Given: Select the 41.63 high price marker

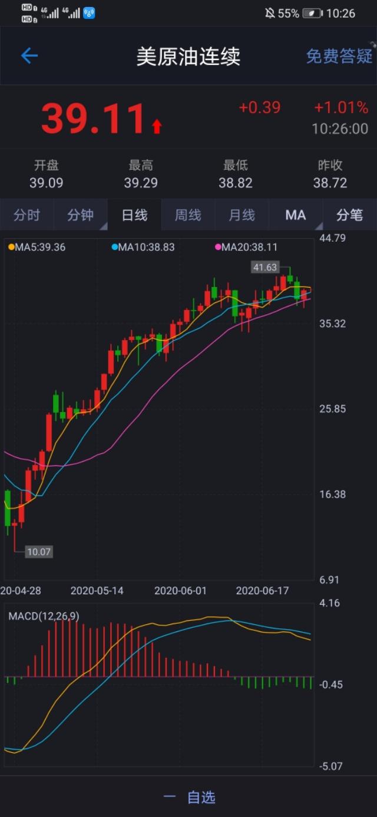Looking at the screenshot, I should pos(264,267).
